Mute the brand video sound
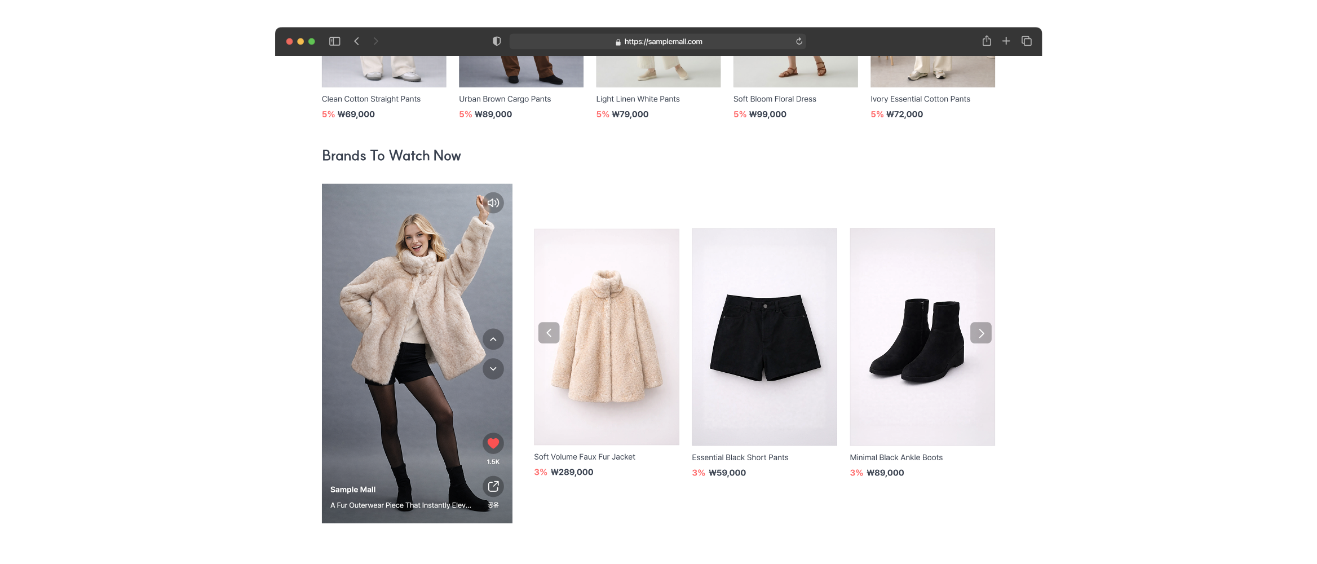This screenshot has width=1317, height=564. click(493, 203)
